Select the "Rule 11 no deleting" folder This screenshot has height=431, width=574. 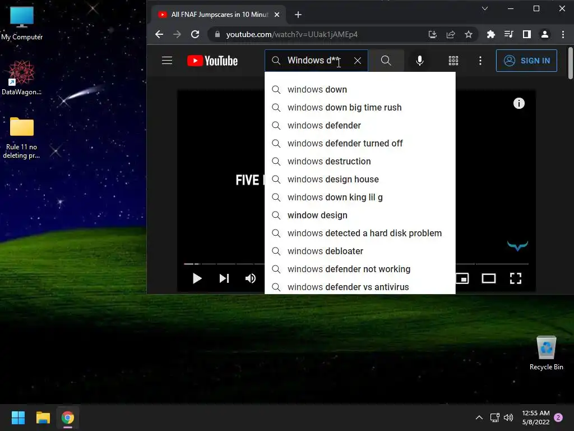22,137
